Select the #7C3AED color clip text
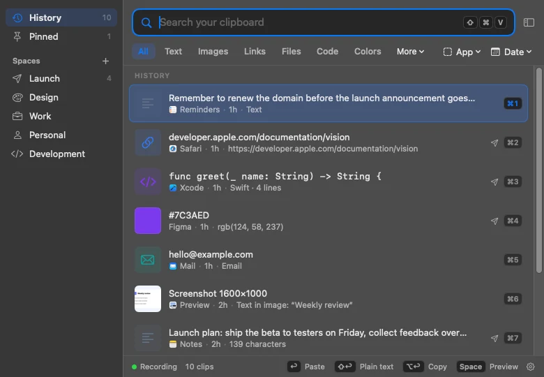 [x=189, y=215]
